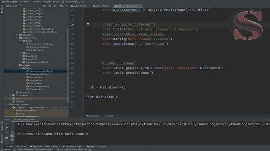Expand the Png-32x32 folder

pos(20,56)
